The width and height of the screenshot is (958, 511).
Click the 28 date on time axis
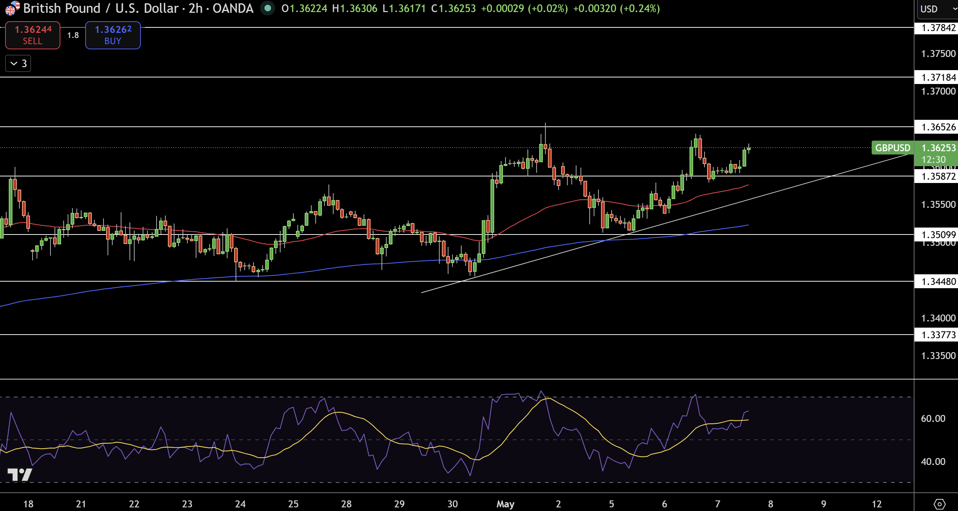[x=346, y=504]
